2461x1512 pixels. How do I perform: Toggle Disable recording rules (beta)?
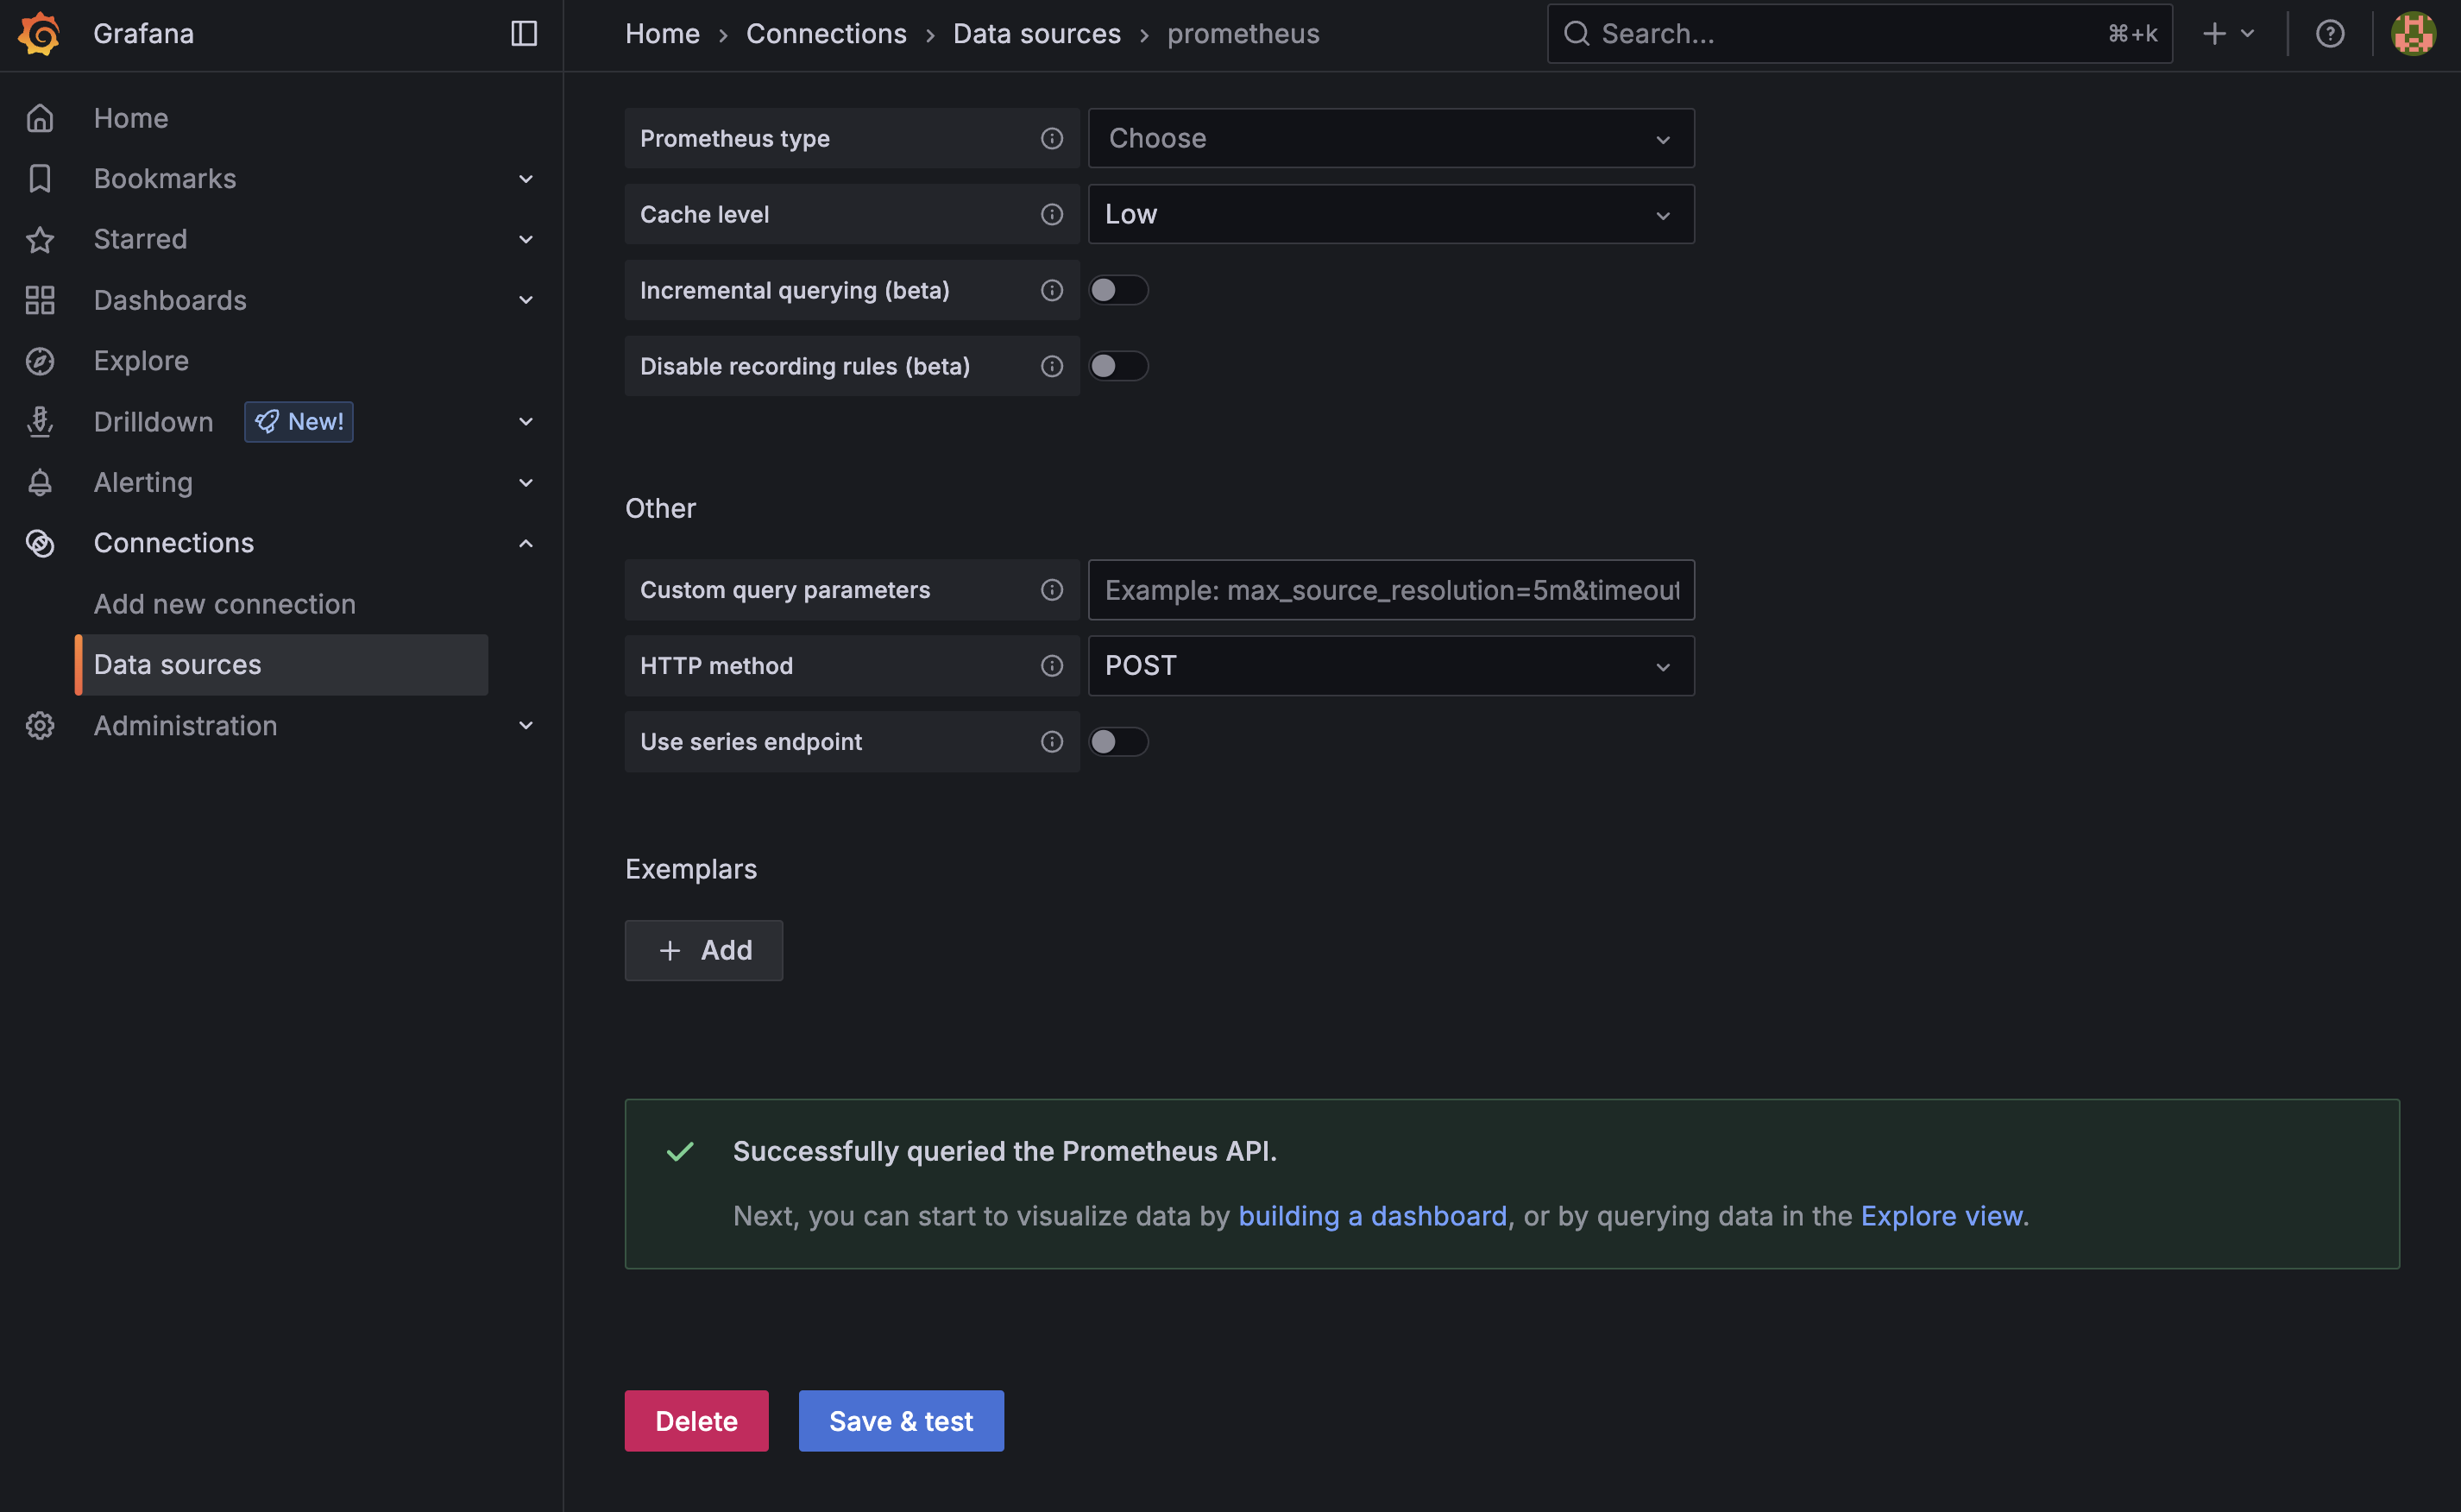[1117, 367]
